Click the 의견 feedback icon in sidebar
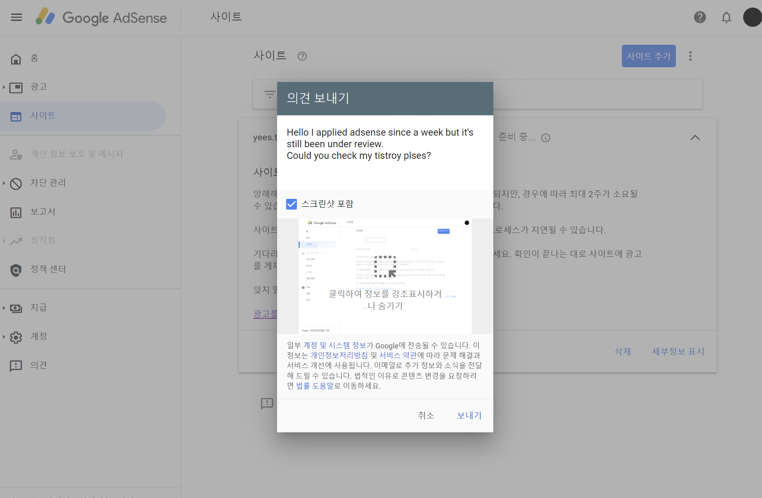The height and width of the screenshot is (498, 762). [x=16, y=366]
